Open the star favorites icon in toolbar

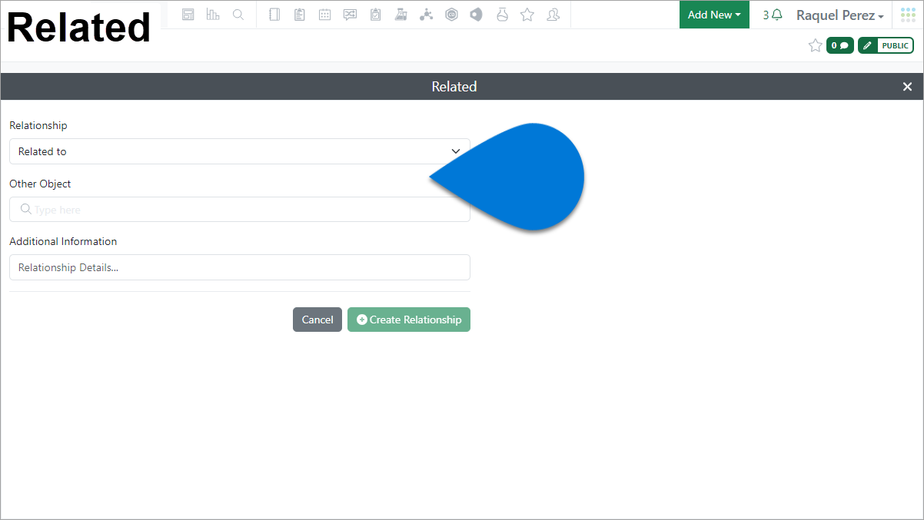point(527,15)
